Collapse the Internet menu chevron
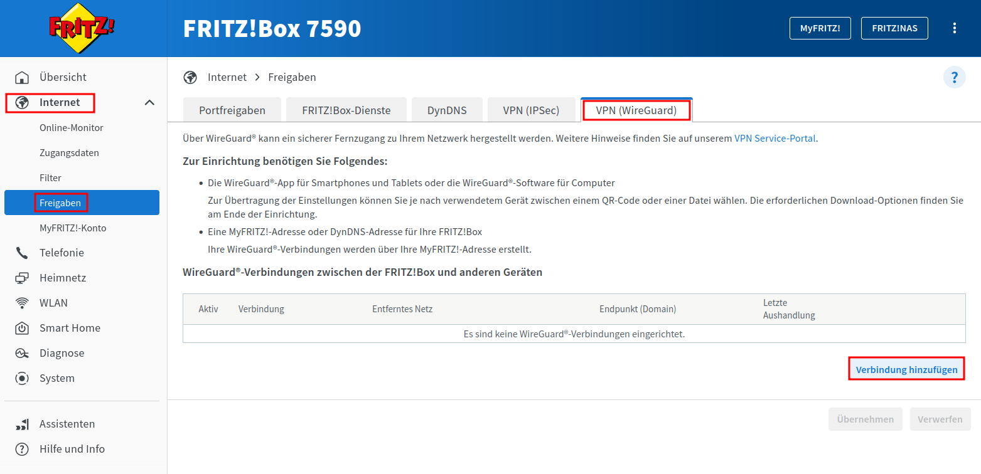The height and width of the screenshot is (474, 981). point(149,102)
